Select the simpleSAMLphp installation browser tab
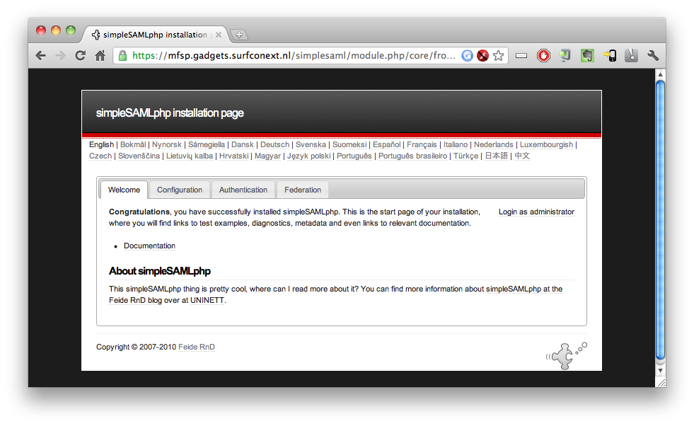The height and width of the screenshot is (426, 694). point(155,35)
